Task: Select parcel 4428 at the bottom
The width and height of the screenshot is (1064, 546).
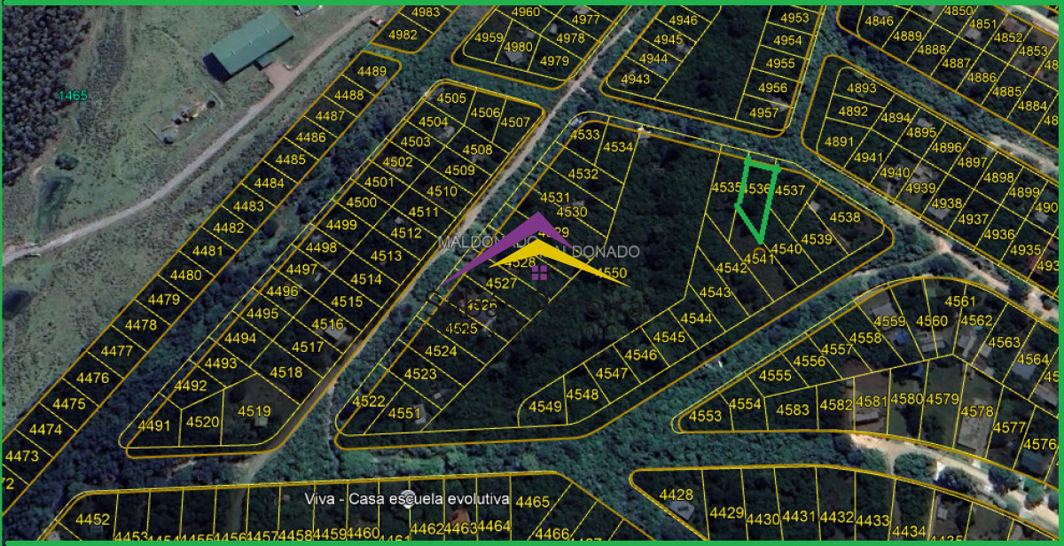Action: click(x=678, y=493)
